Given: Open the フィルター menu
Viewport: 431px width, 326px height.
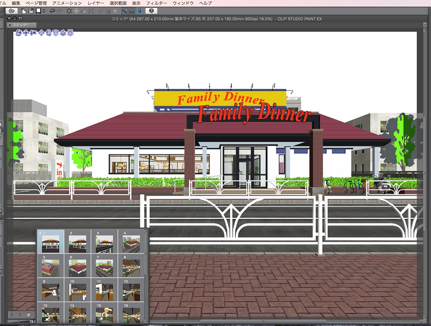Looking at the screenshot, I should pyautogui.click(x=156, y=3).
